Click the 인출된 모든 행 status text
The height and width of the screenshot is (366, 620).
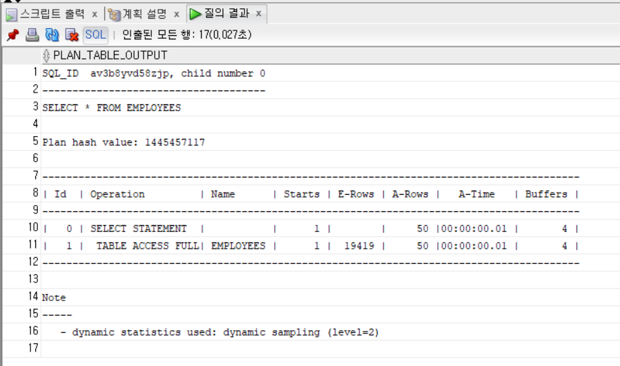(186, 35)
